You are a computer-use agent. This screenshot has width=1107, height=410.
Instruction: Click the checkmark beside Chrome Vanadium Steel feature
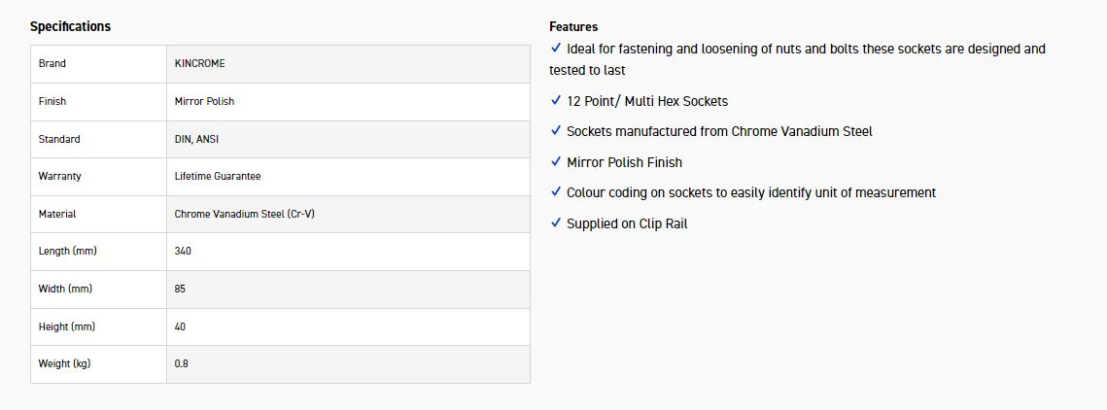556,130
